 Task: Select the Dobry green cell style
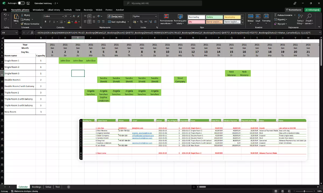point(214,17)
